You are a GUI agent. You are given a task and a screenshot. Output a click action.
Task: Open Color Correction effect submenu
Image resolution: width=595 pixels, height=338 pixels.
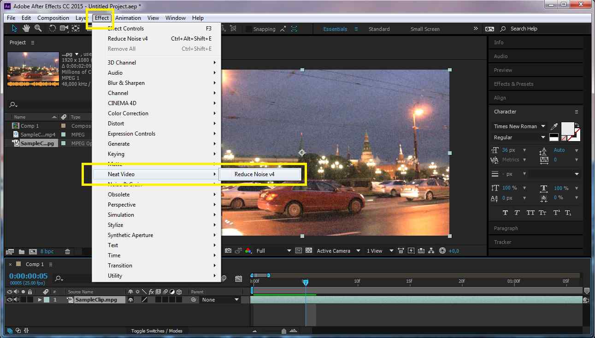157,113
